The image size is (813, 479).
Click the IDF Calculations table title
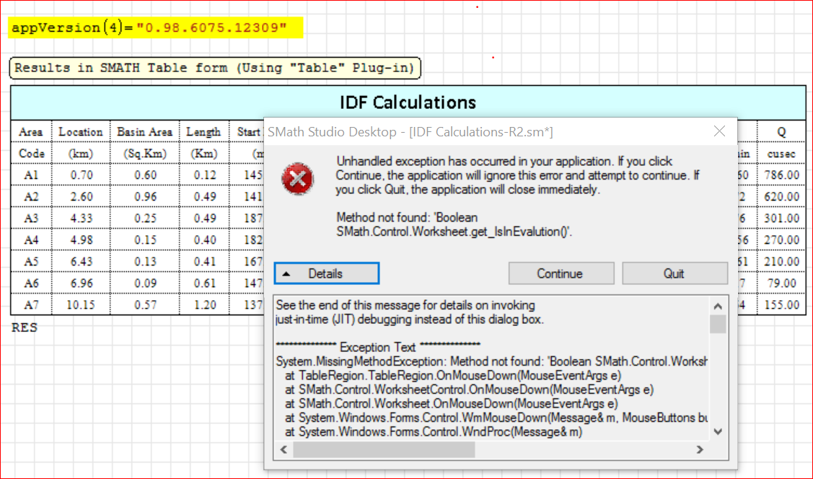click(408, 102)
